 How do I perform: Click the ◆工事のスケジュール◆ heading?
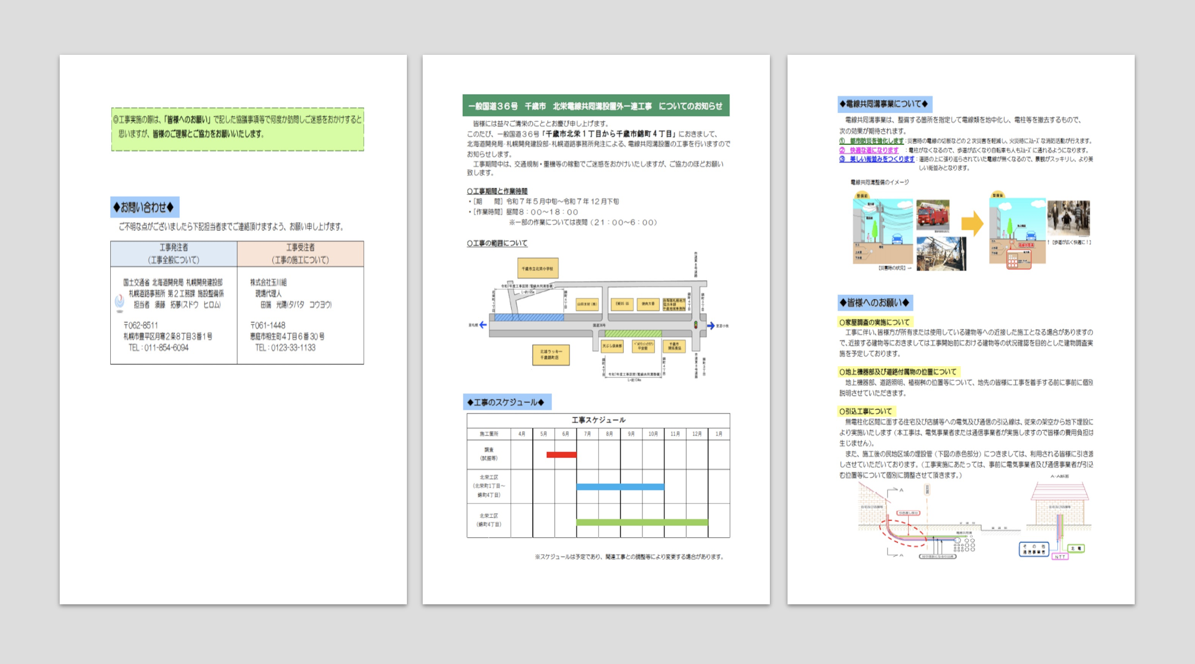507,402
